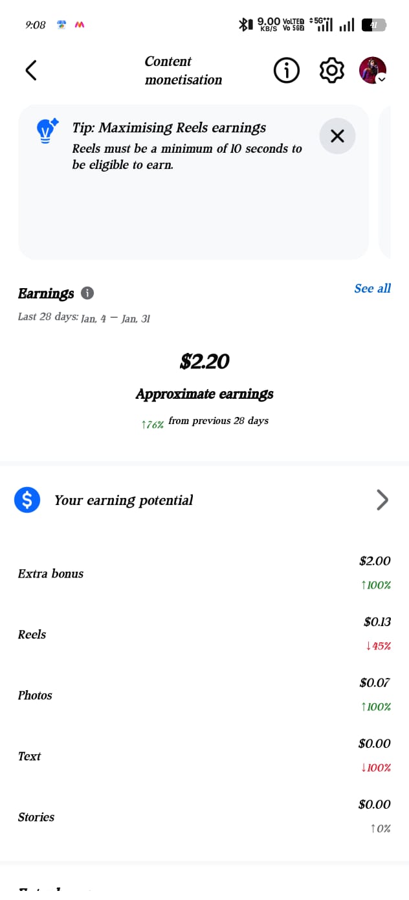
Task: Open the information circle icon in header
Action: click(287, 70)
